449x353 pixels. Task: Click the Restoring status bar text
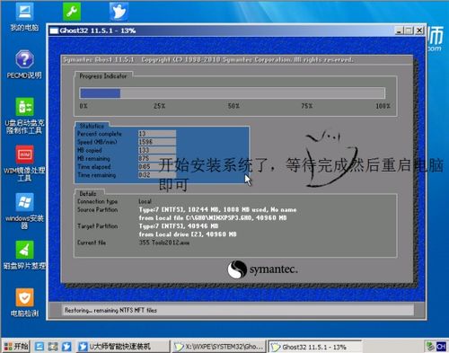110,310
